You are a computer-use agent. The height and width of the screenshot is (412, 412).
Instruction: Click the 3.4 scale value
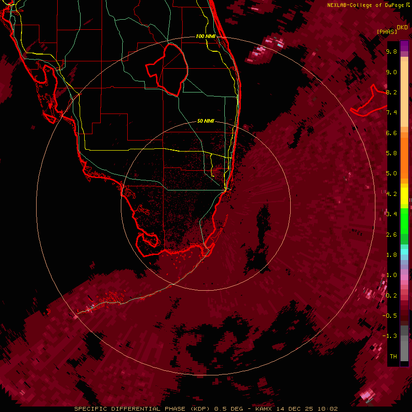point(391,214)
